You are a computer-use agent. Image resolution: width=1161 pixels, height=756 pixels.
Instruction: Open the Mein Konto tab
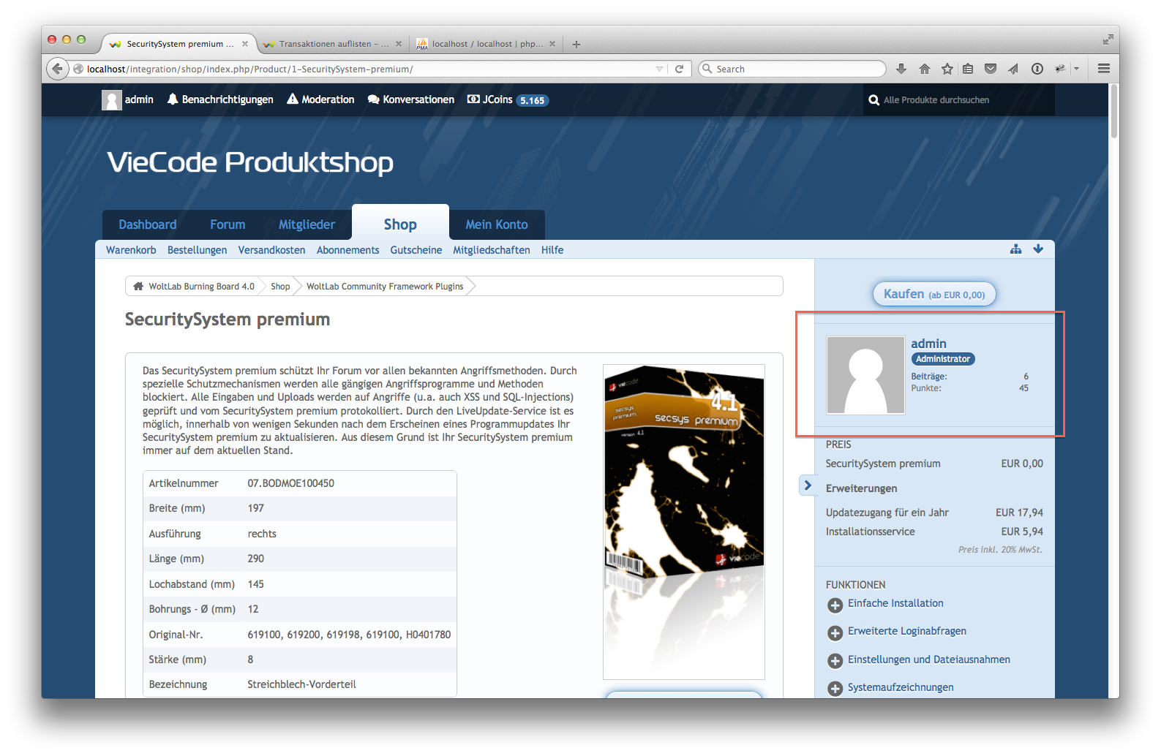(496, 224)
